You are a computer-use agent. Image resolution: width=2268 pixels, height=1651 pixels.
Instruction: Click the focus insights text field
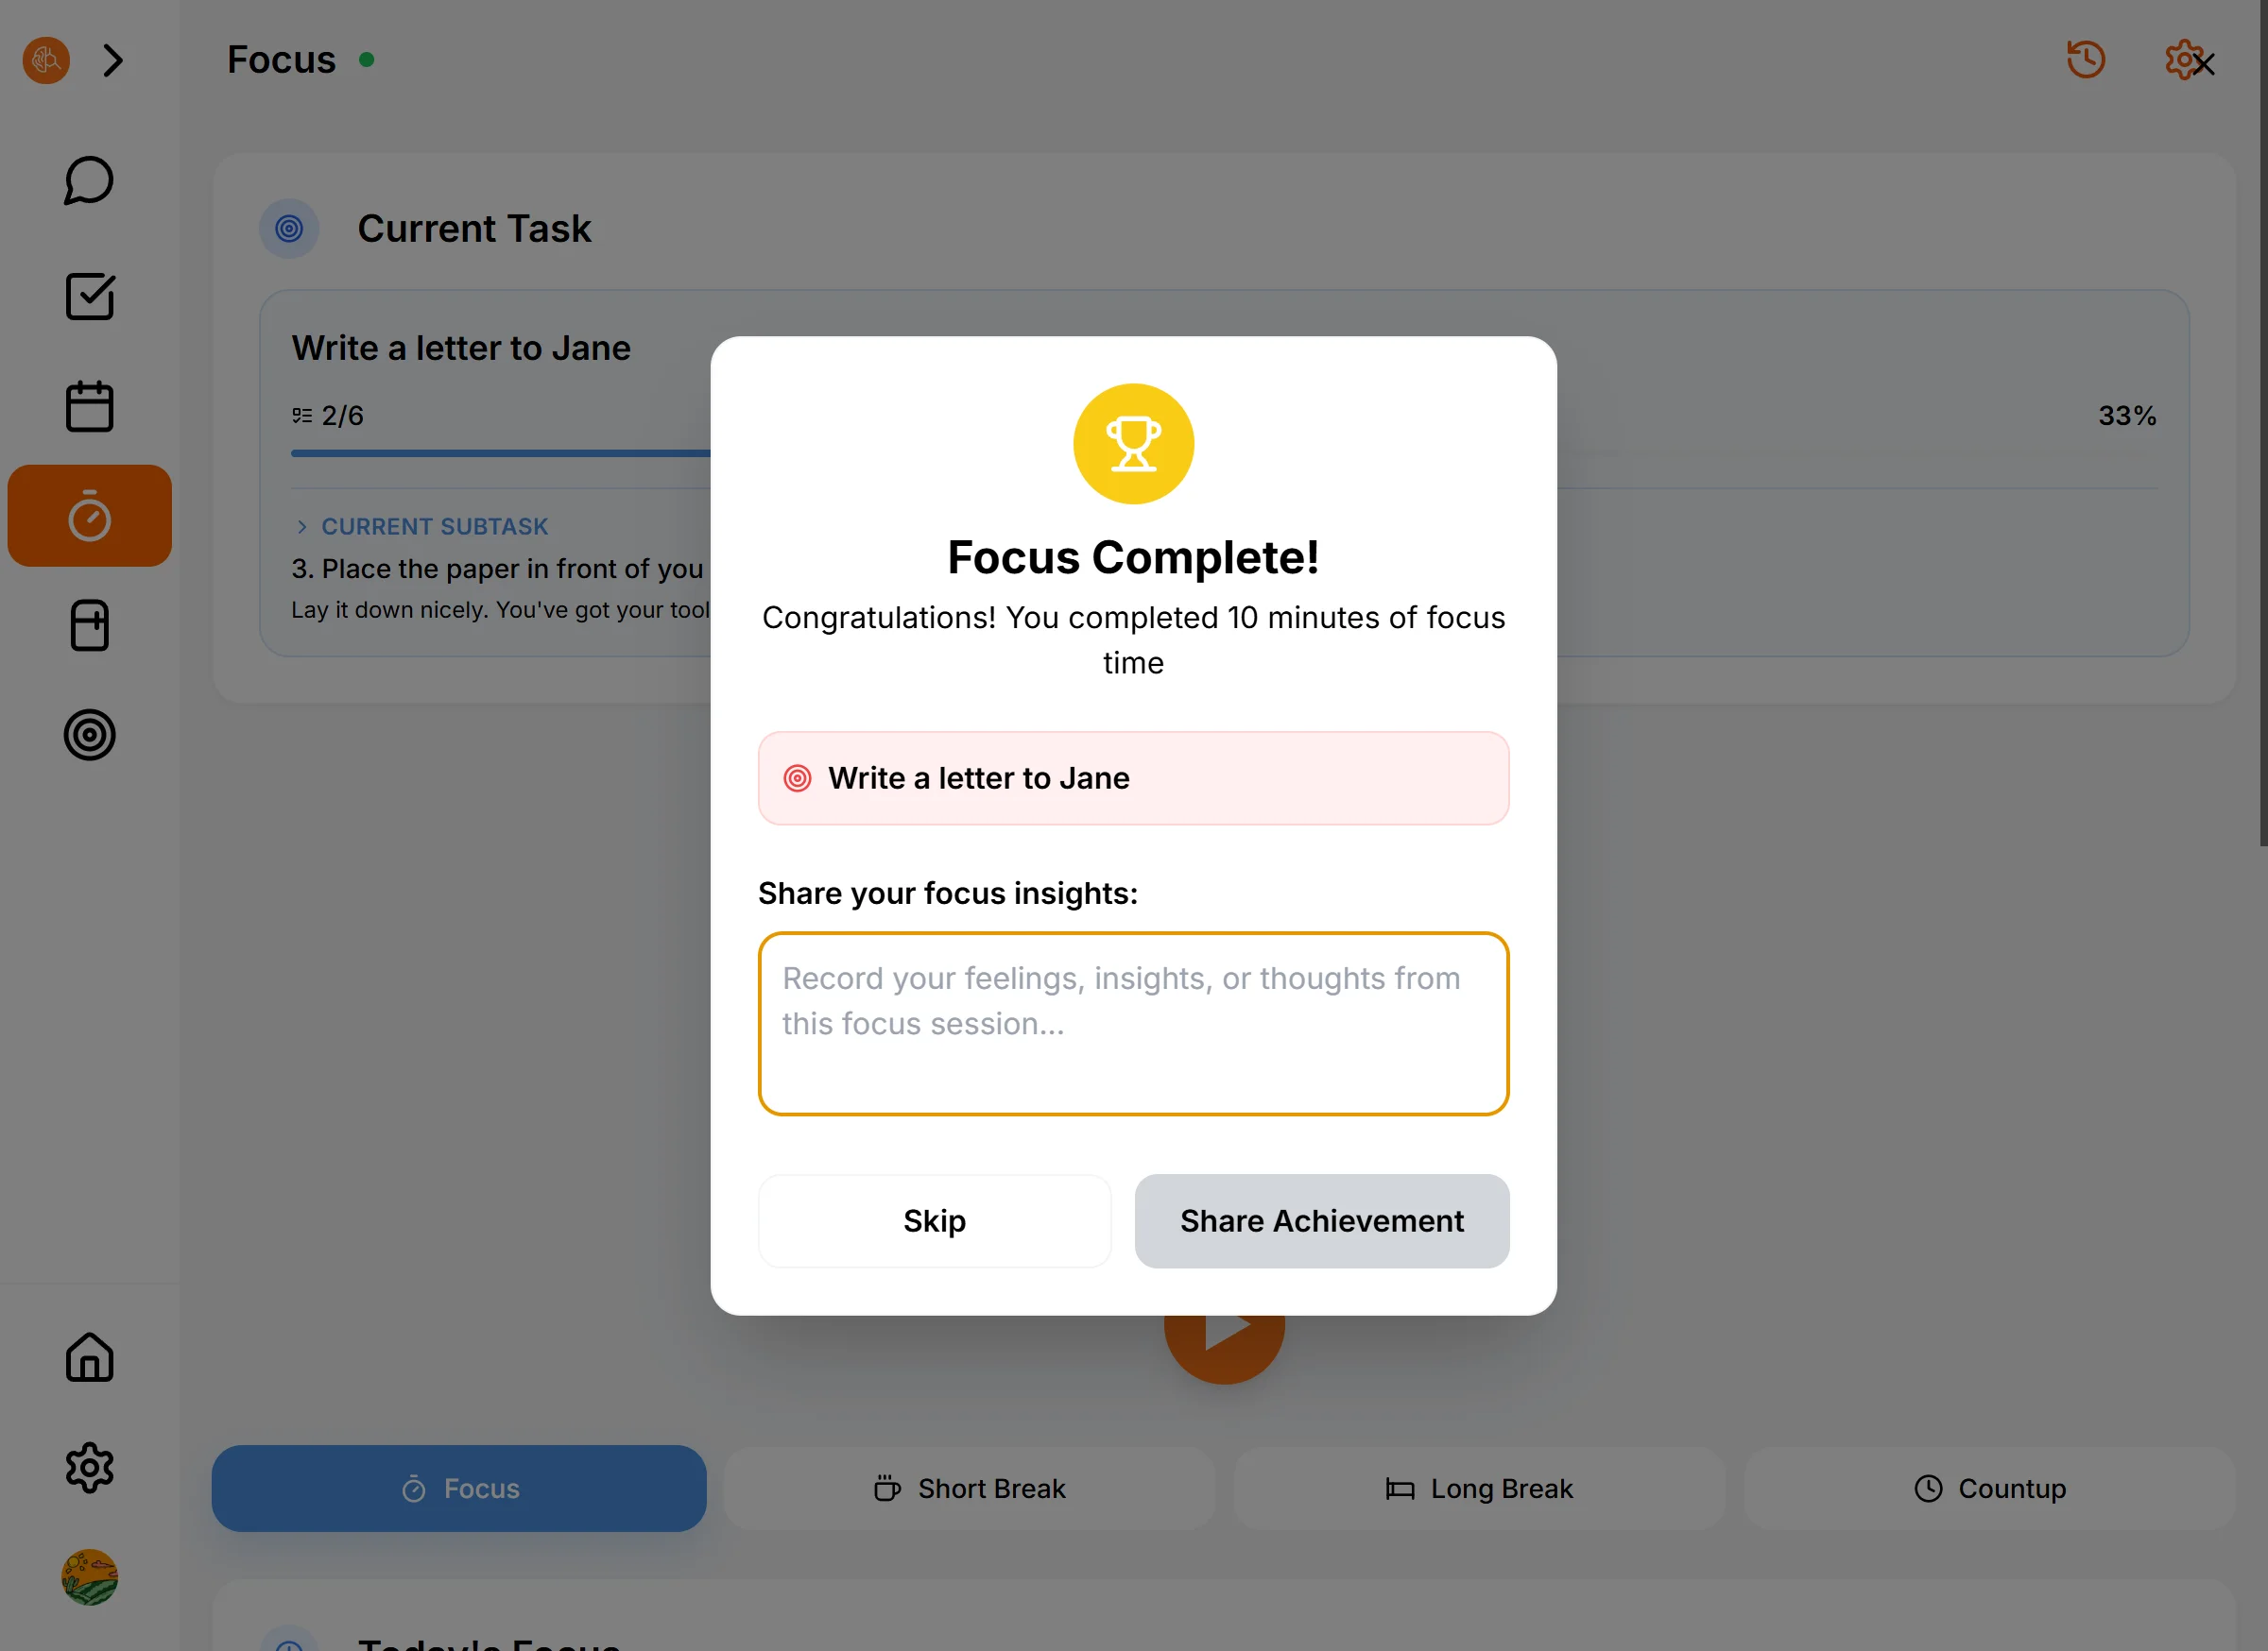pos(1133,1024)
